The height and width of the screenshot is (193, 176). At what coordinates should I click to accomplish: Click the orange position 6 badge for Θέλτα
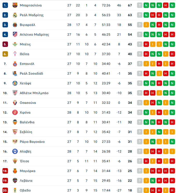click(x=5, y=54)
